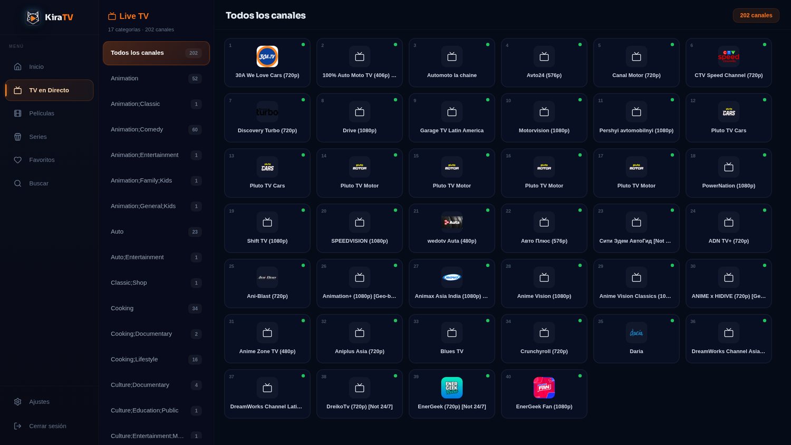Screen dimensions: 791x445
Task: Click the Live TV header icon
Action: [112, 16]
